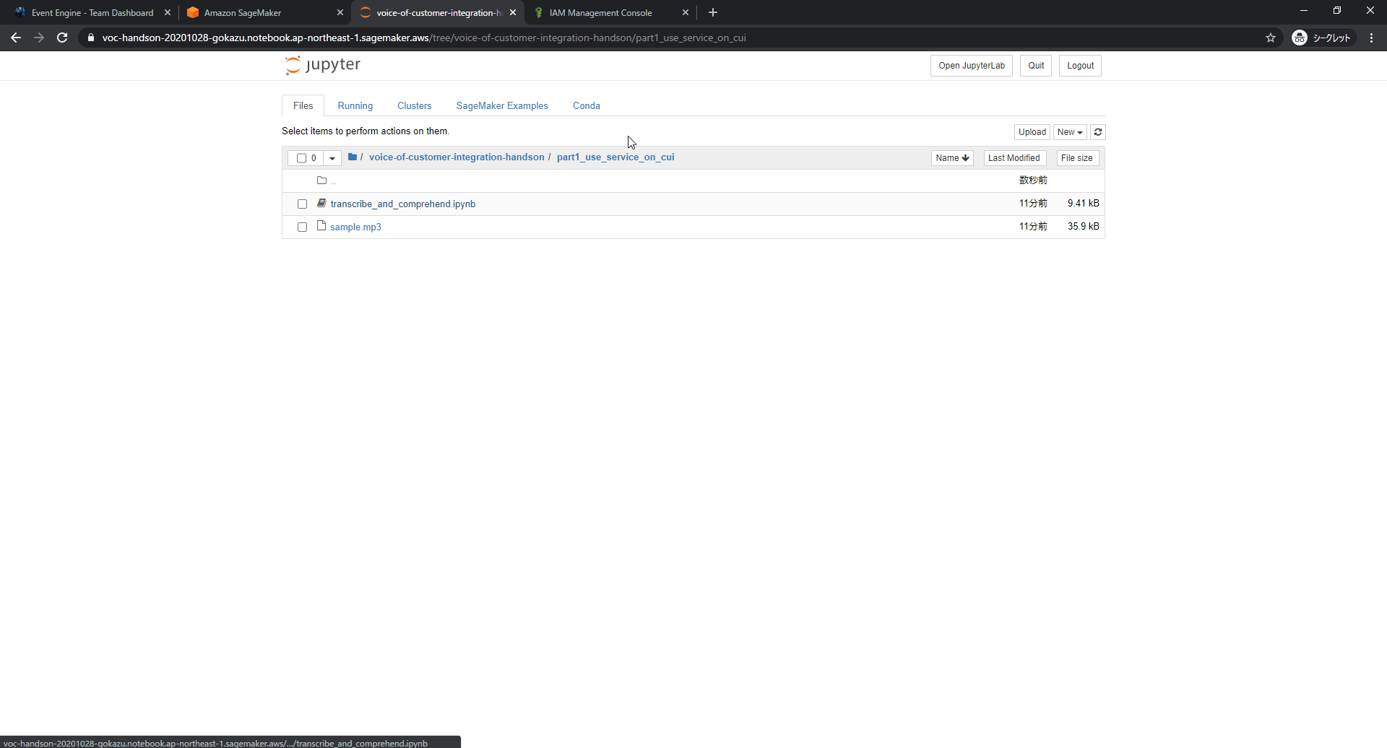
Task: Open transcribe_and_comprehend.ipynb notebook
Action: point(403,204)
